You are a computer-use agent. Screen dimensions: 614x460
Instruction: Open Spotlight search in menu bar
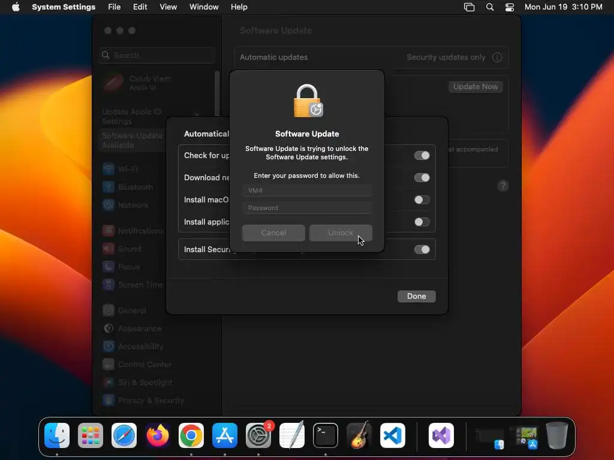coord(489,7)
